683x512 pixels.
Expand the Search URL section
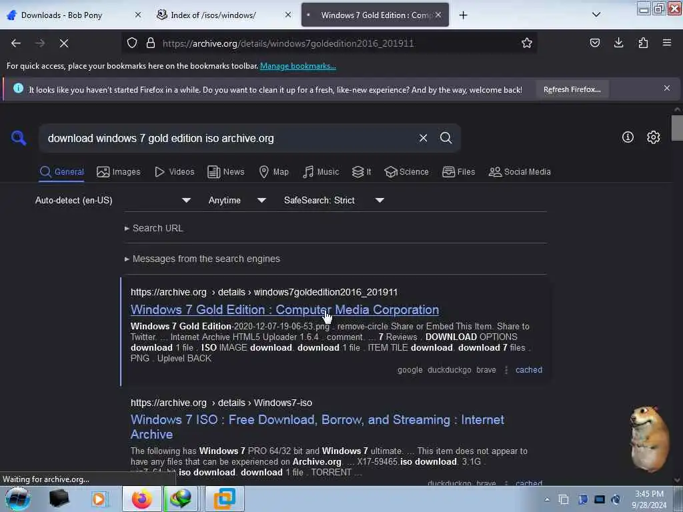click(154, 228)
